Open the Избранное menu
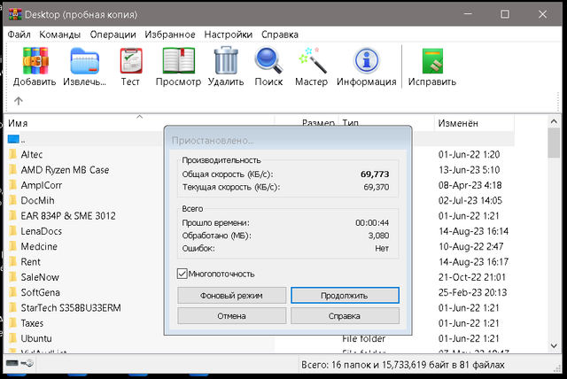The height and width of the screenshot is (379, 567). (x=170, y=35)
